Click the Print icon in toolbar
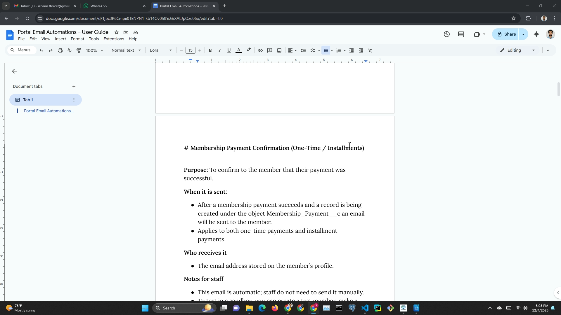561x315 pixels. tap(60, 50)
